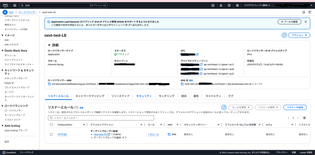The height and width of the screenshot is (155, 315).
Task: Launch CloudShell from the top bar icon
Action: (x=213, y=5)
